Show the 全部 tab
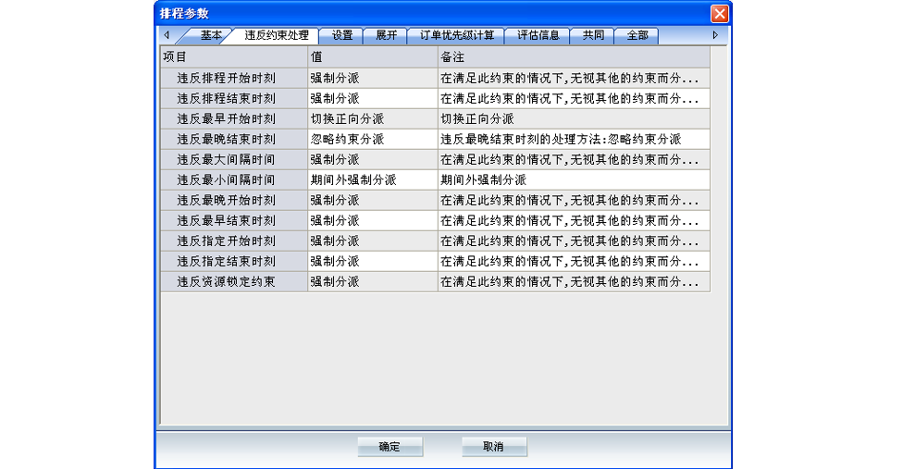The width and height of the screenshot is (903, 469). point(637,35)
